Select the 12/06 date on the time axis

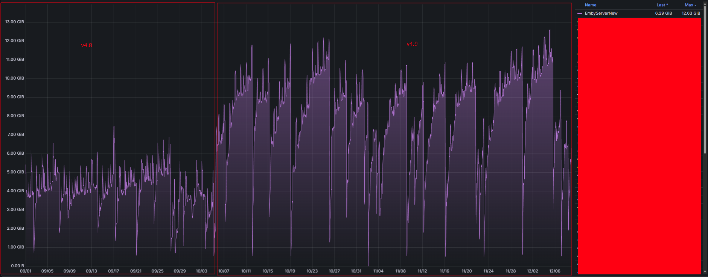(x=554, y=271)
